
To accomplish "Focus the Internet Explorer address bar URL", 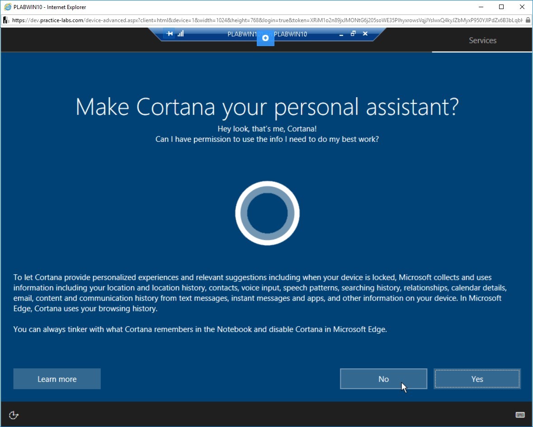I will click(x=267, y=20).
